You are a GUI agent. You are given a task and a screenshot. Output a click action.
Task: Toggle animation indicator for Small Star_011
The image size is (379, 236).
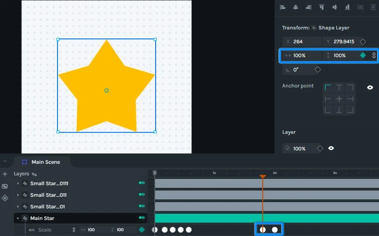point(142,195)
